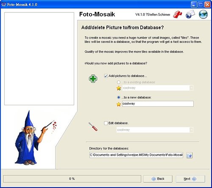Click the Would you now add pictures text
The width and height of the screenshot is (212, 188).
(x=116, y=63)
